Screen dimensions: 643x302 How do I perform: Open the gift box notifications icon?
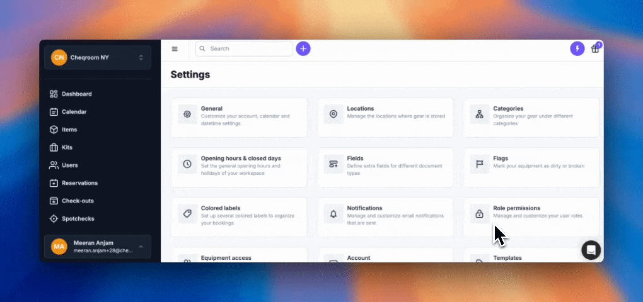tap(595, 48)
